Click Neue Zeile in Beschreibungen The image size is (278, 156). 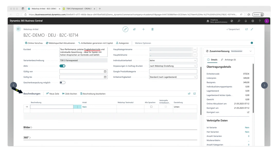click(53, 94)
